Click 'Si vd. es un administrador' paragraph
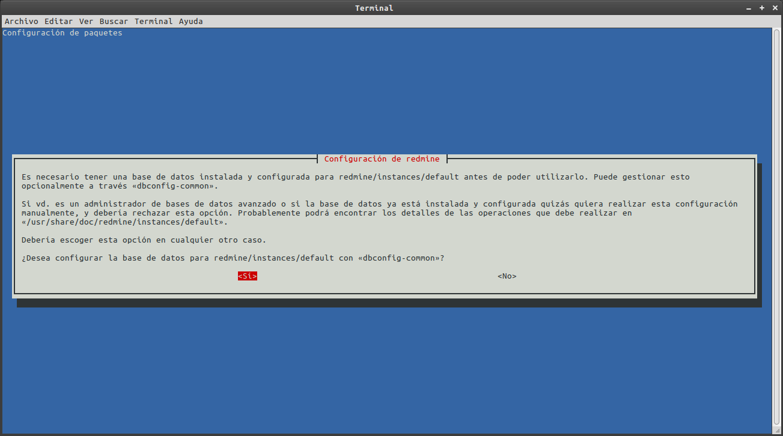The image size is (783, 436). coord(380,213)
